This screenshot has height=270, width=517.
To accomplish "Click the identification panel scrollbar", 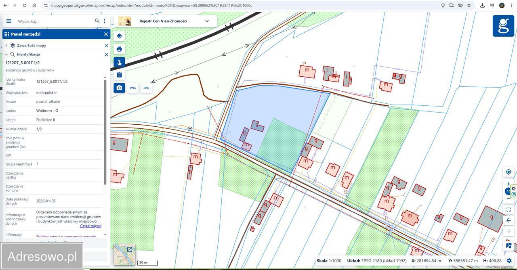I will (105, 132).
